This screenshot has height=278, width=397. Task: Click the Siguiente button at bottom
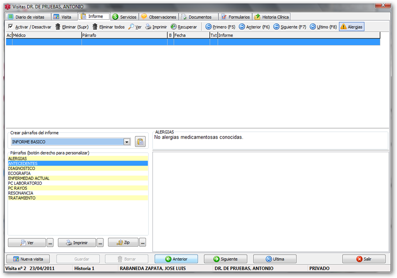pos(225,259)
